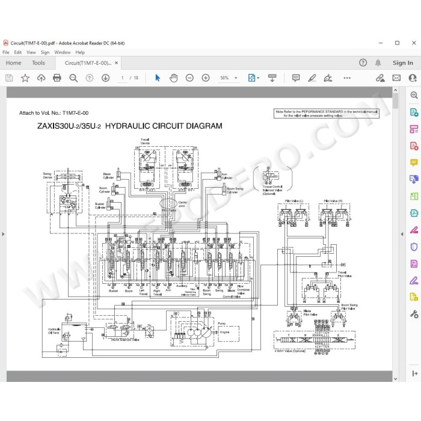Screen dimensions: 421x421
Task: Go to the previous page with the up arrow
Action: (90, 78)
